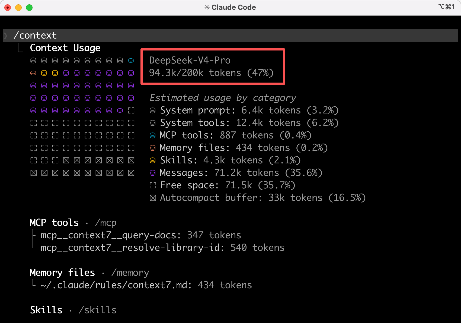Click the Autocompact buffer crossed-box icon

[x=153, y=198]
